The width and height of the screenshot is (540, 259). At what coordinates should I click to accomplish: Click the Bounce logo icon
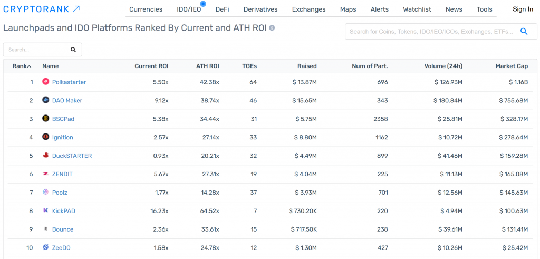tap(45, 229)
